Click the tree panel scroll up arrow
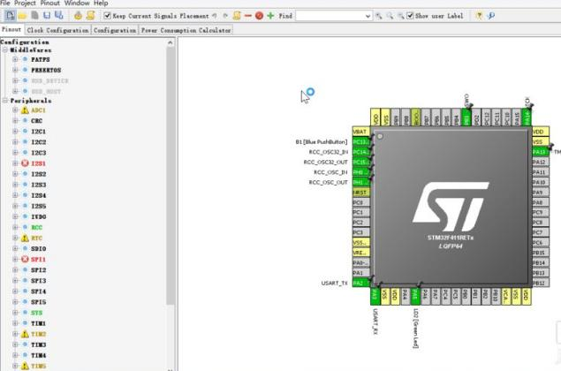 [x=171, y=42]
